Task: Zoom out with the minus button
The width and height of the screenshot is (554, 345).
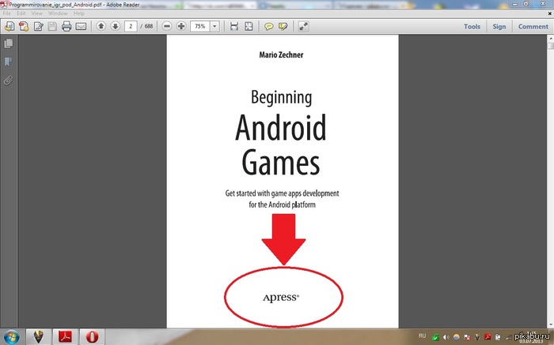Action: pos(167,26)
